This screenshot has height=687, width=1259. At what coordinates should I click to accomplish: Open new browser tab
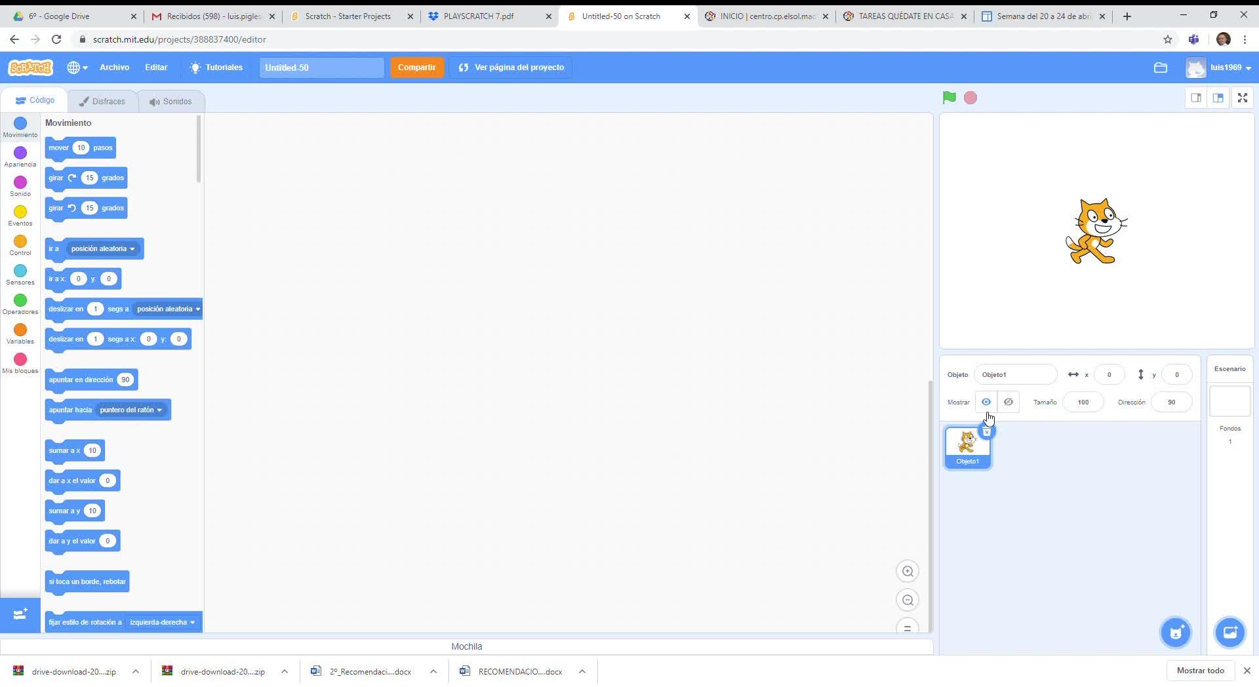coord(1127,16)
